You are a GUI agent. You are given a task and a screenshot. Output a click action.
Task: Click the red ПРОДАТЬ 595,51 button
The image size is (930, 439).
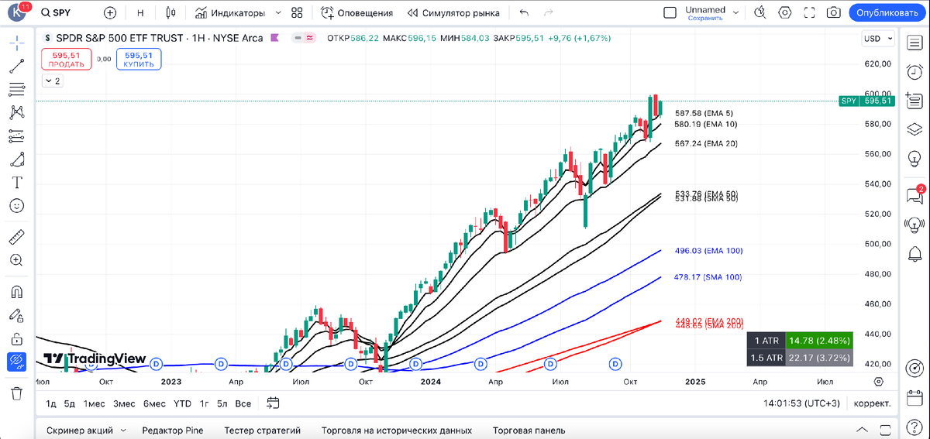[x=66, y=60]
